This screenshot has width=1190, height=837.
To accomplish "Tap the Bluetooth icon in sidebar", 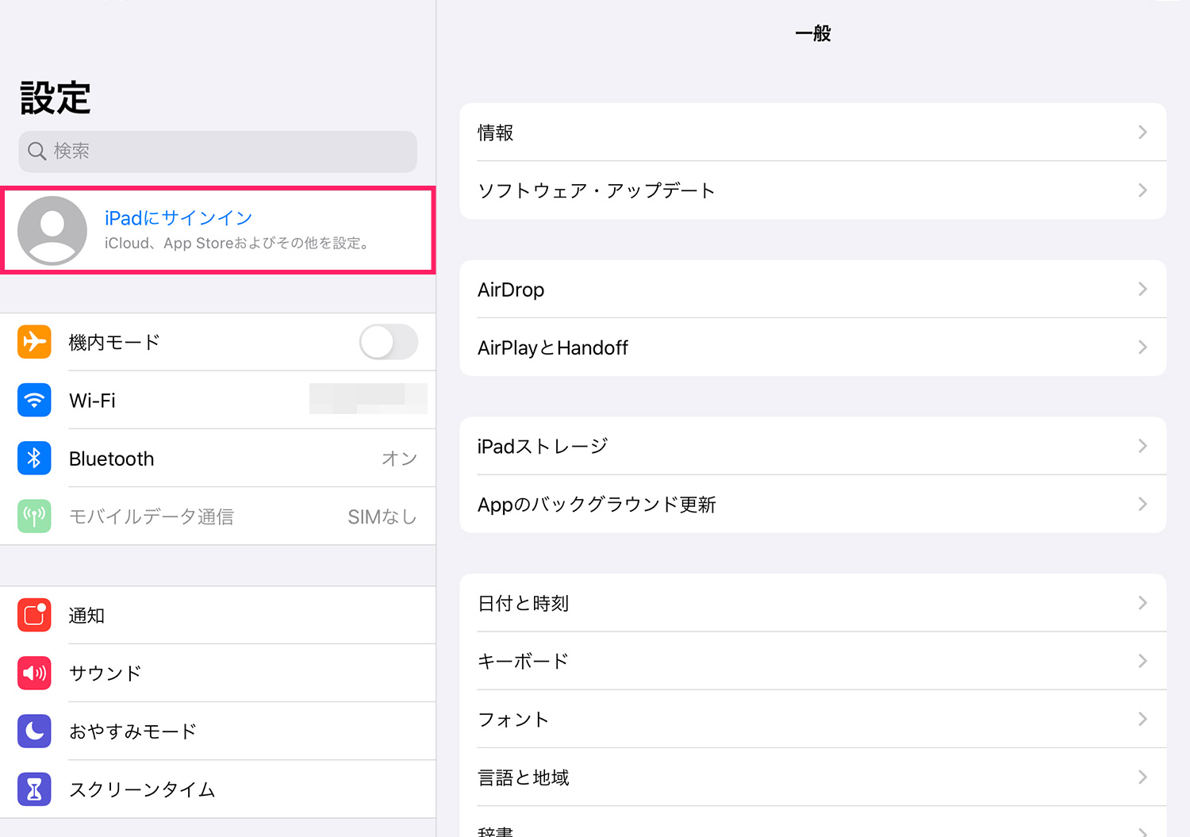I will pyautogui.click(x=34, y=458).
